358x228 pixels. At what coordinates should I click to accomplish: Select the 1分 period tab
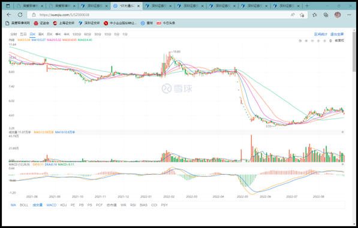125,34
